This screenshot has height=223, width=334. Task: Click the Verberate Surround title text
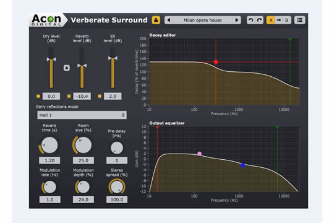coord(109,20)
